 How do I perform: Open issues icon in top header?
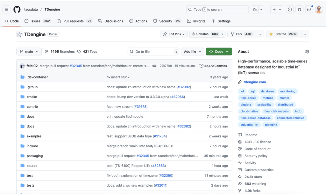(x=290, y=10)
